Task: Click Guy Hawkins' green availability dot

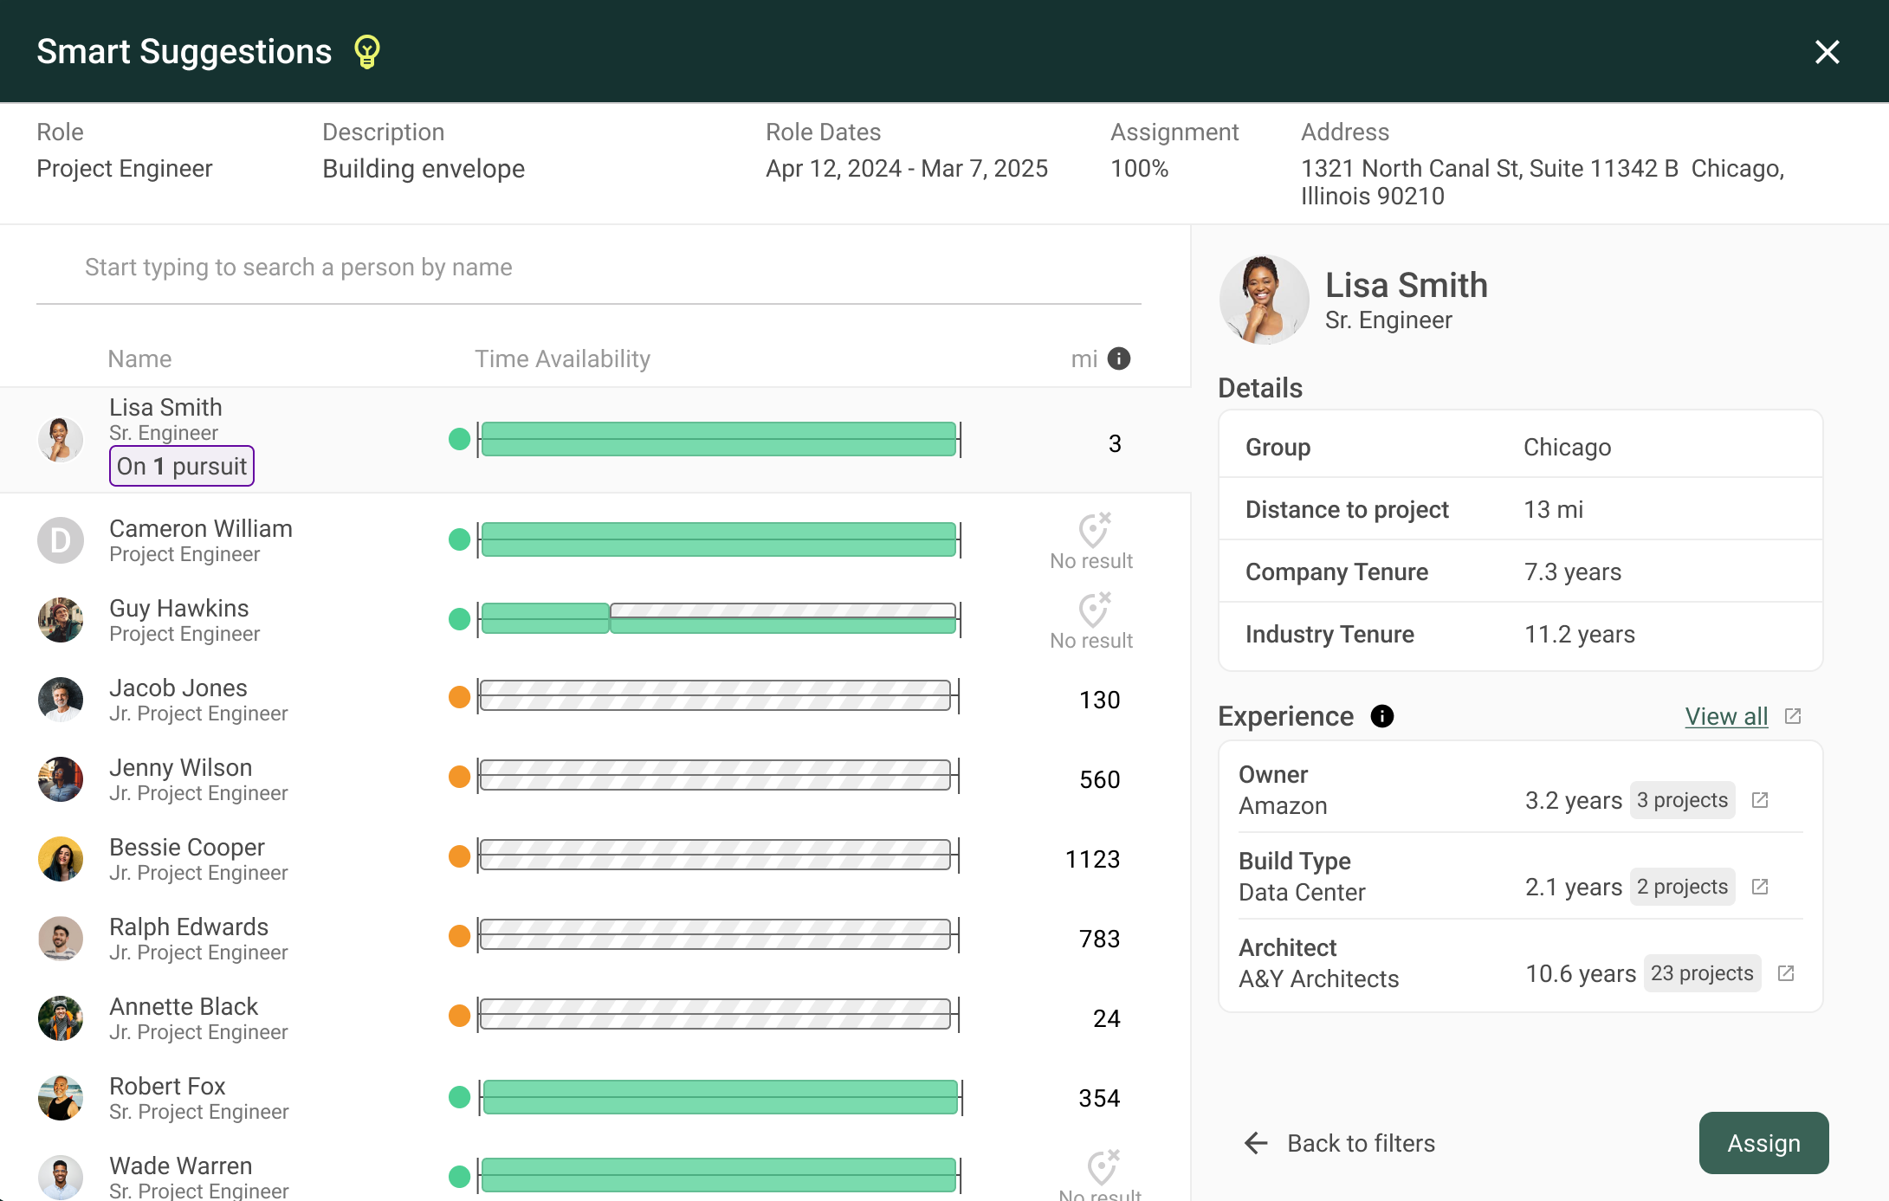Action: tap(459, 619)
